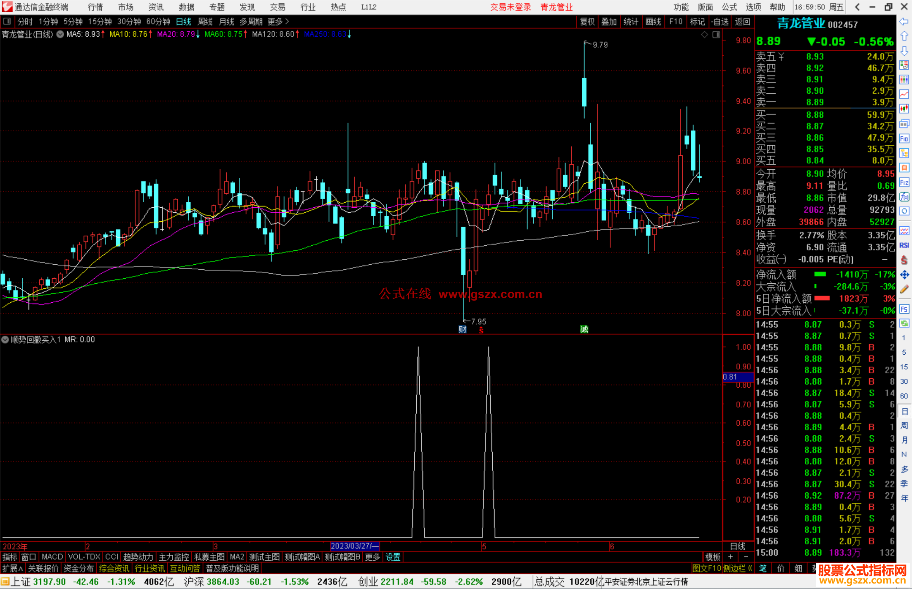The height and width of the screenshot is (589, 912).
Task: Click the line chart trend sidebar icon
Action: [904, 94]
